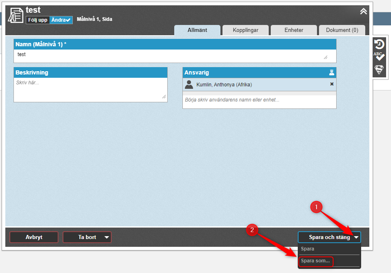
Task: Remove Kumlin, Anthonya from Ansvarig
Action: click(332, 84)
